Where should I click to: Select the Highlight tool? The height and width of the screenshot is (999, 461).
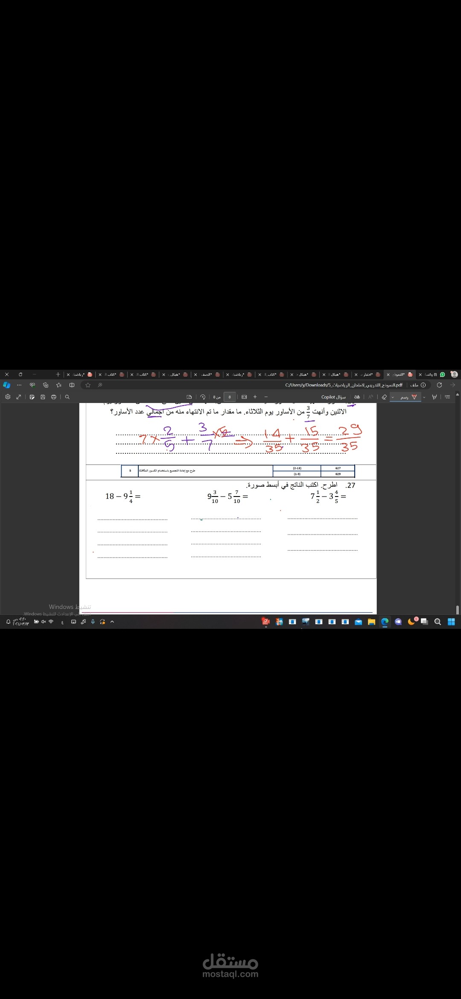pyautogui.click(x=434, y=397)
